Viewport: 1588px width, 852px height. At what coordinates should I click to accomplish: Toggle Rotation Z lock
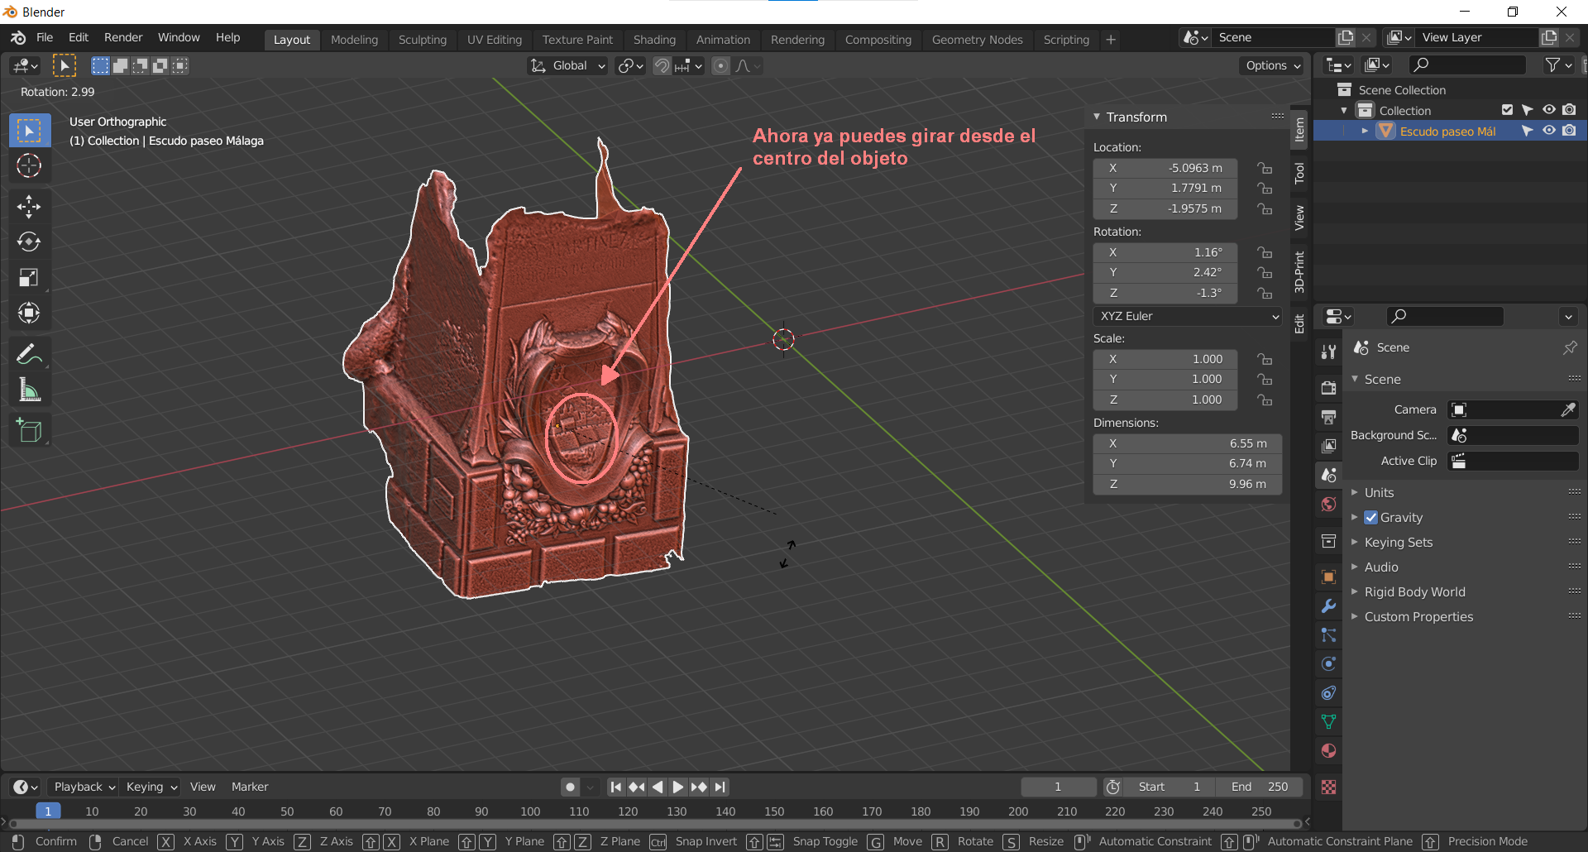[x=1265, y=293]
